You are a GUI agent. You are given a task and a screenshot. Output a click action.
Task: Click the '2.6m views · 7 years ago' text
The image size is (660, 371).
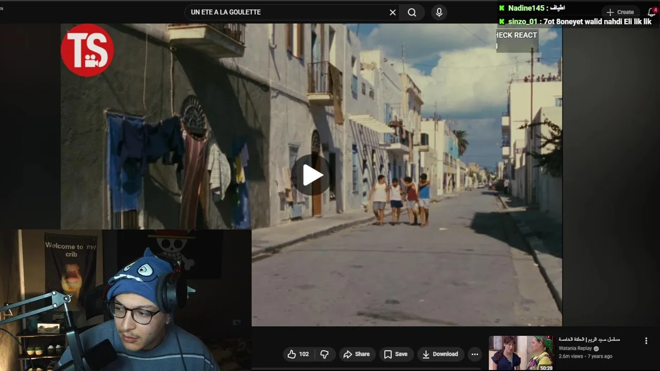click(586, 356)
